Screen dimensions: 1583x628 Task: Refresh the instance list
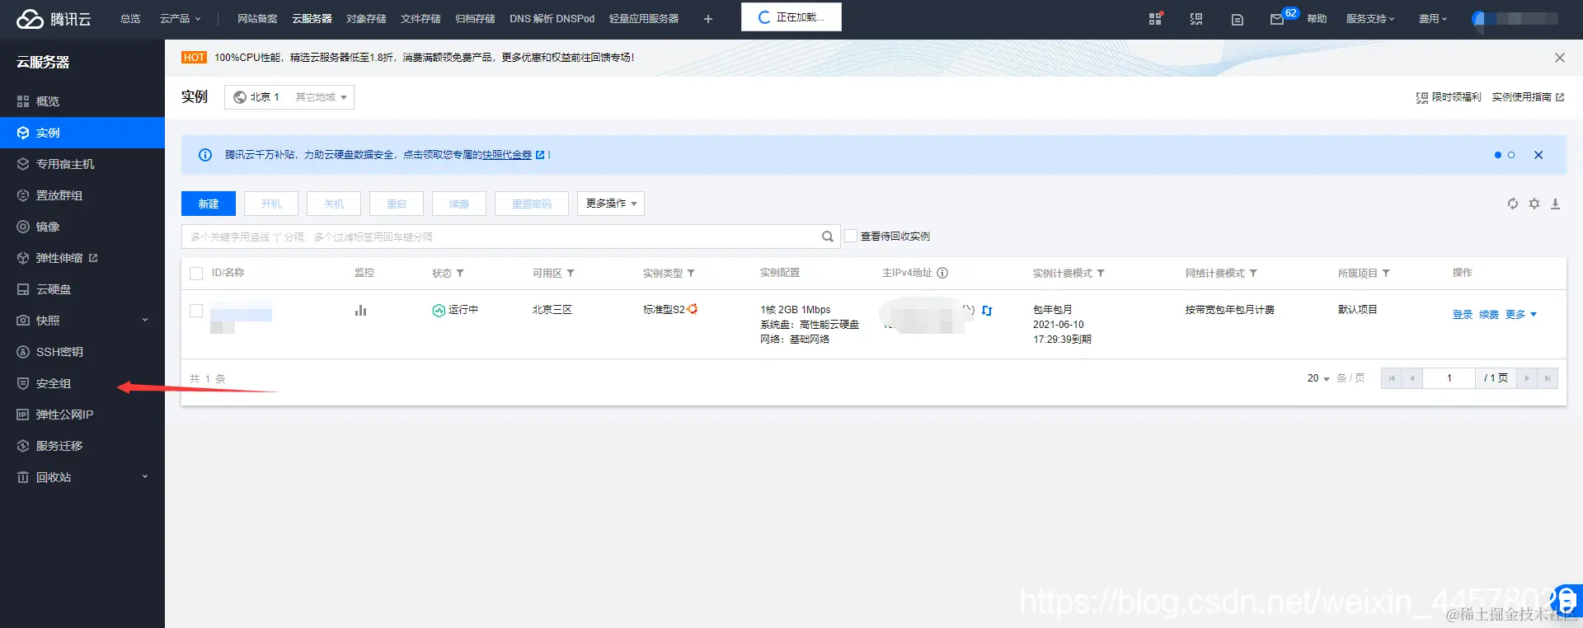(1513, 204)
